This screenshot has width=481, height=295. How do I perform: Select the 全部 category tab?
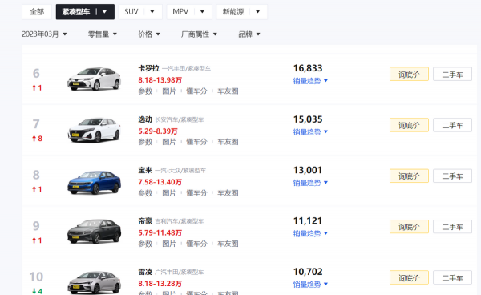pyautogui.click(x=37, y=12)
